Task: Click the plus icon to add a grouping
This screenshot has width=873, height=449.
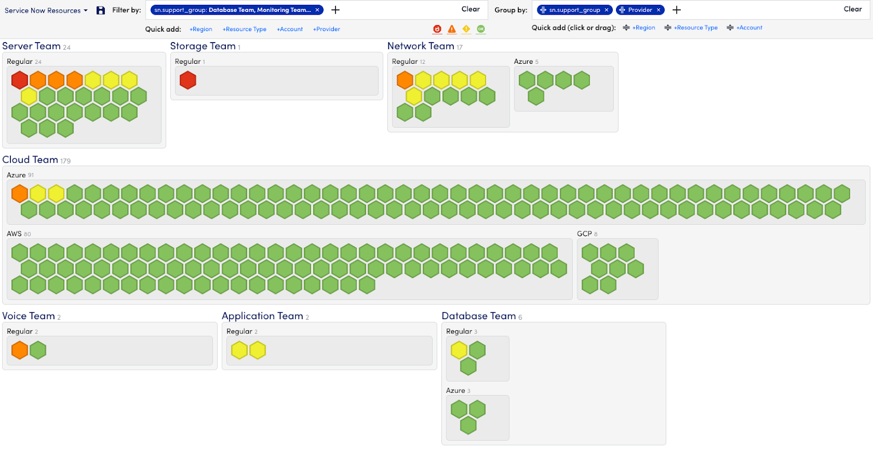Action: [x=677, y=10]
